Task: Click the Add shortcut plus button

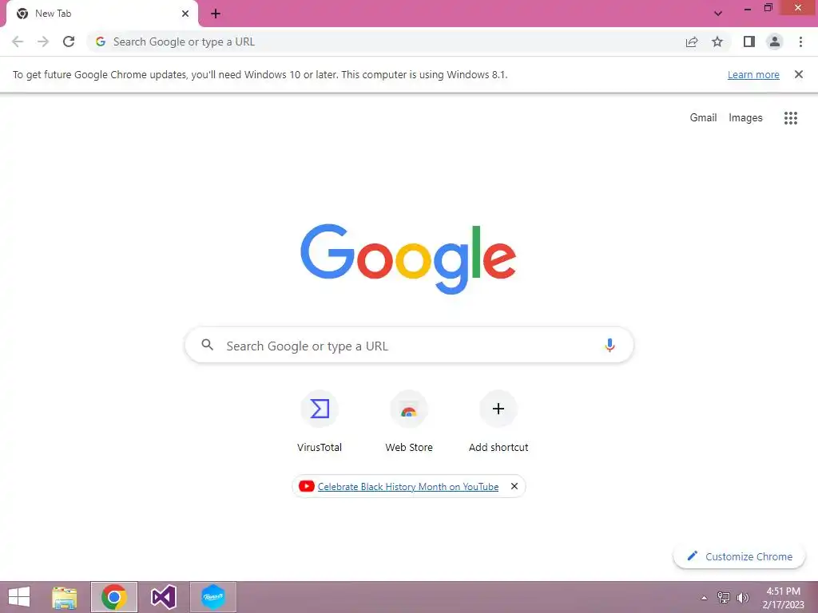Action: pyautogui.click(x=498, y=409)
